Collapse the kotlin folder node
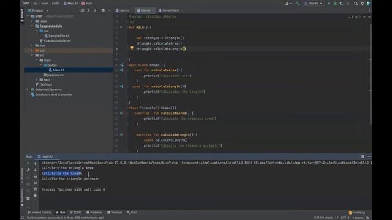Image resolution: width=392 pixels, height=220 pixels. click(41, 65)
